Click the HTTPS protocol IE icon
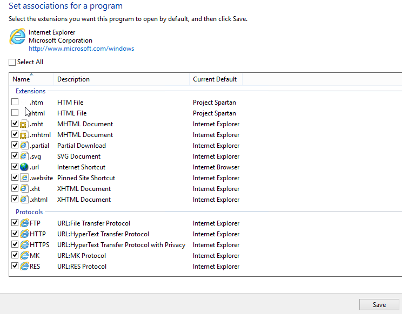Screen dimensions: 402x314 [24, 244]
